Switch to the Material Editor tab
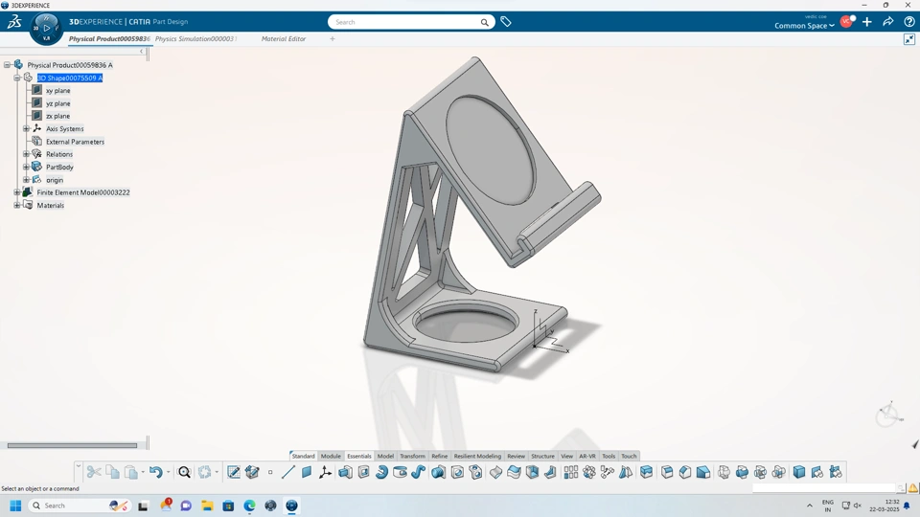This screenshot has width=920, height=517. click(x=284, y=38)
